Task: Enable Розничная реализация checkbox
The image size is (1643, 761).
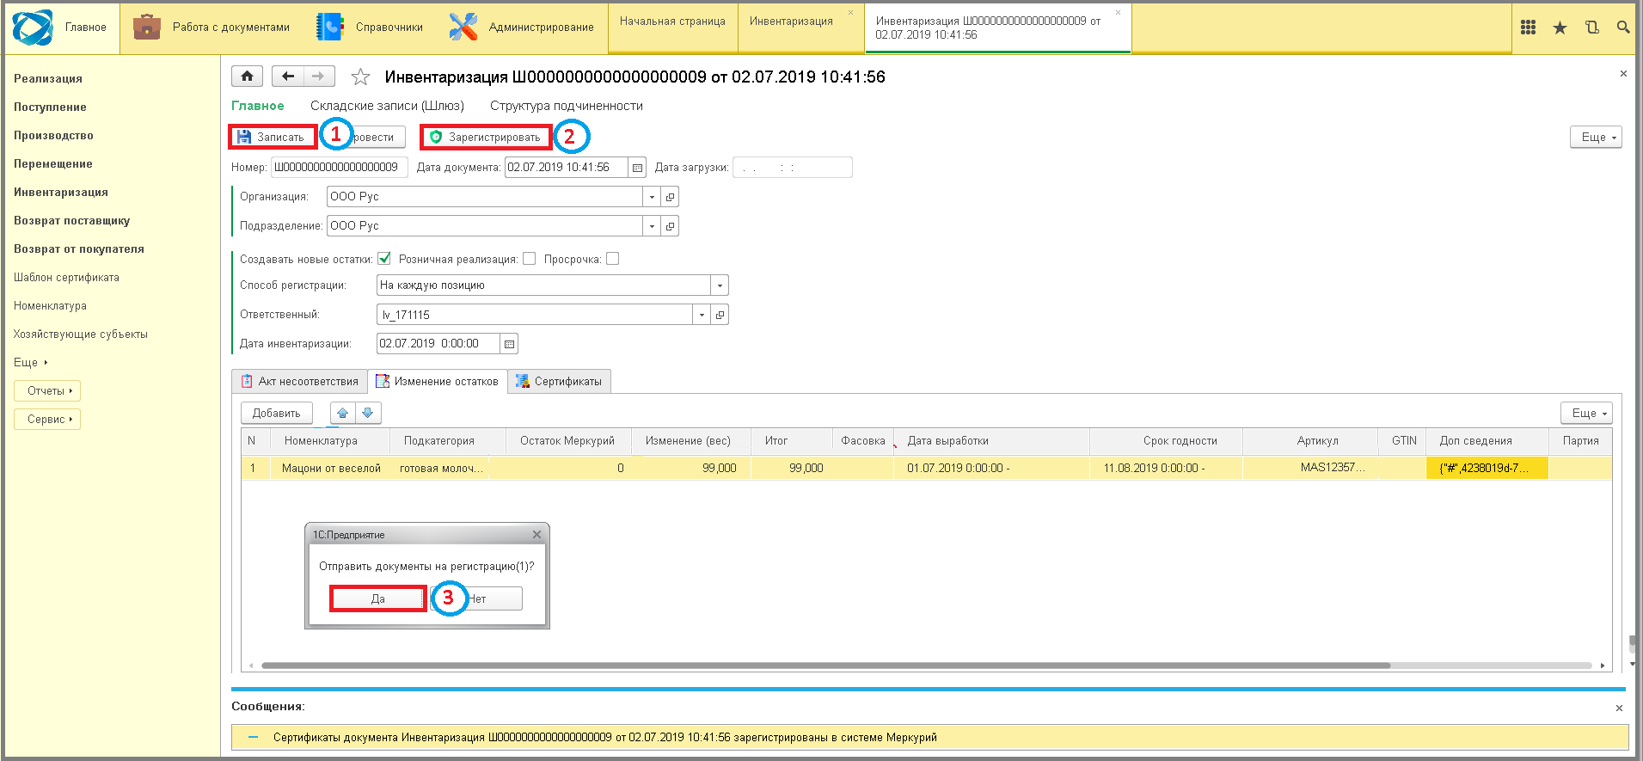Action: point(530,259)
